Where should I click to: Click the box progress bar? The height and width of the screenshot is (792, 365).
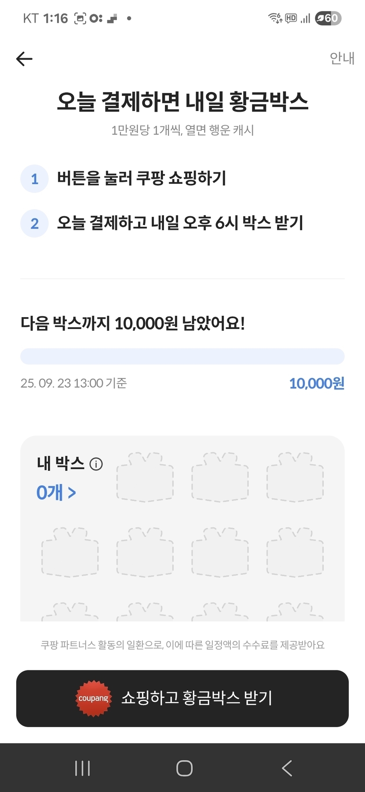point(182,356)
